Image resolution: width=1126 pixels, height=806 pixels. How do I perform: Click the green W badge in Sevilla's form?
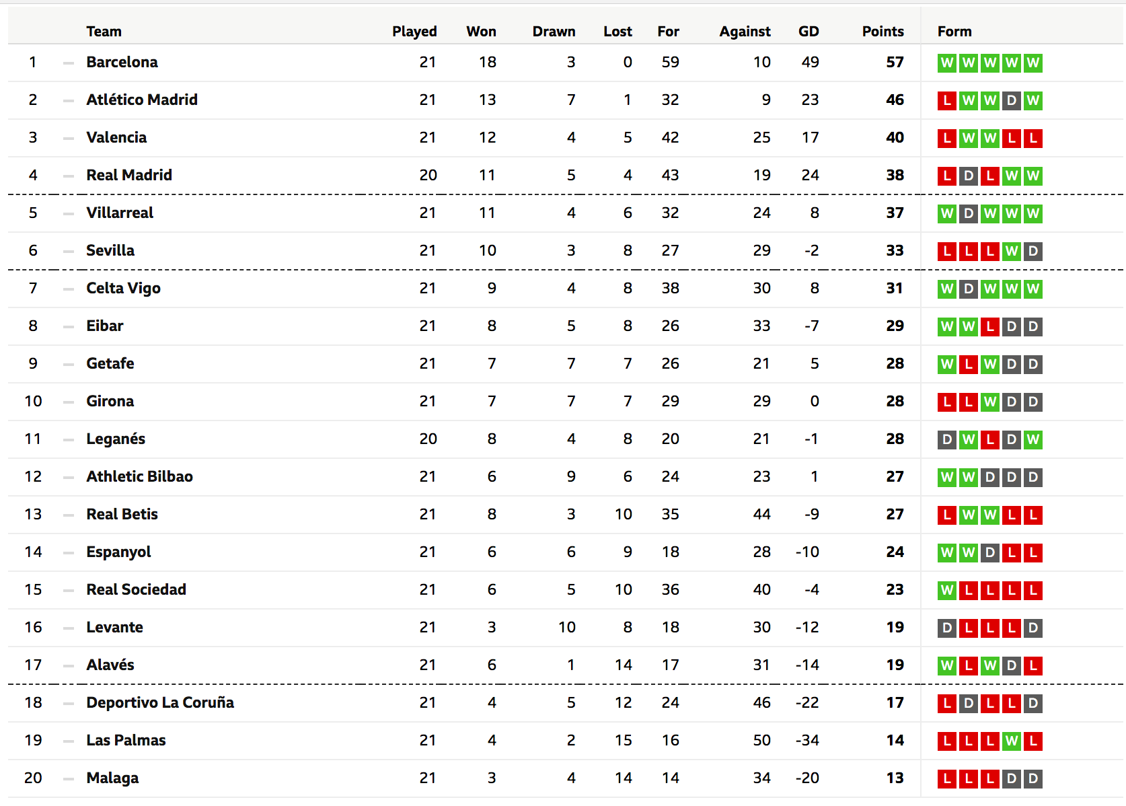[x=1012, y=251]
